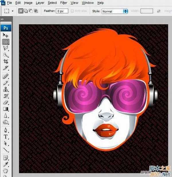Choose 'Add to selection' mode button

(26, 11)
